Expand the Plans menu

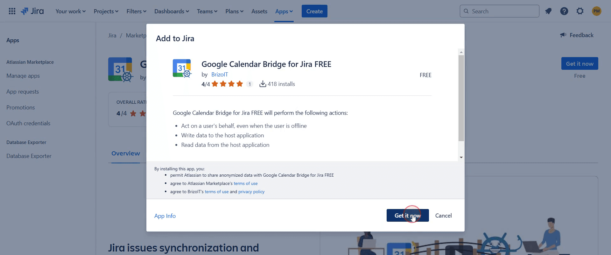(x=235, y=11)
